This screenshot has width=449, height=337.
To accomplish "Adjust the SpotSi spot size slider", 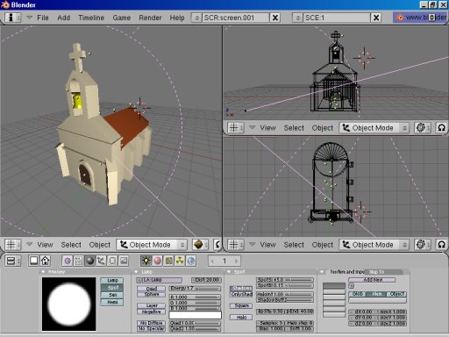I will pos(285,280).
